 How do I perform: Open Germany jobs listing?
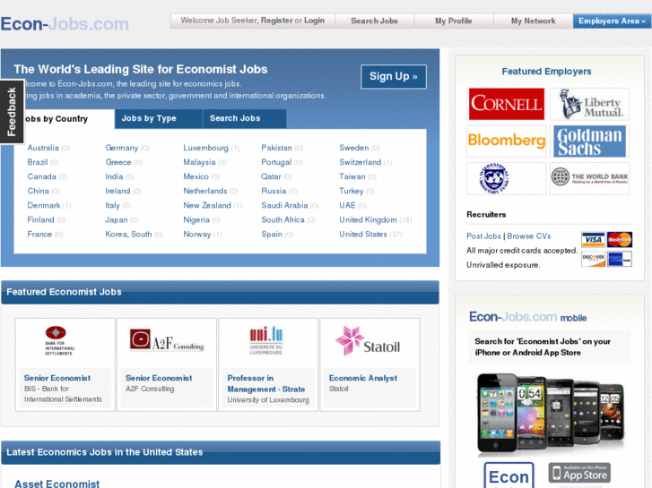(x=121, y=148)
